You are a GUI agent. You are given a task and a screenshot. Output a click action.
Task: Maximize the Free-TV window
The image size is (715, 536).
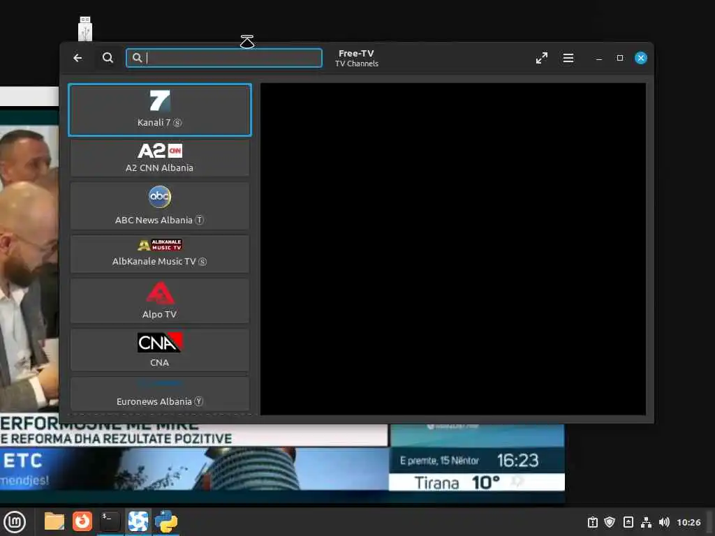click(620, 58)
